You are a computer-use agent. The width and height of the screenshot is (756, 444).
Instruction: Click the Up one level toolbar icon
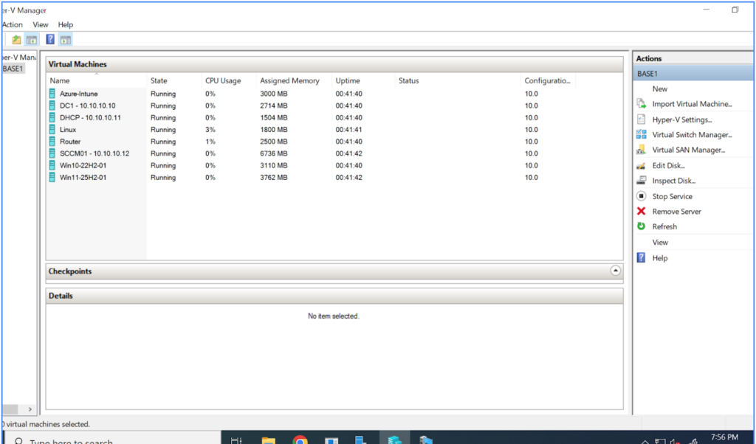(x=16, y=40)
